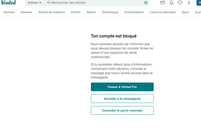
Task: Open the messages envelope icon
Action: [163, 3]
